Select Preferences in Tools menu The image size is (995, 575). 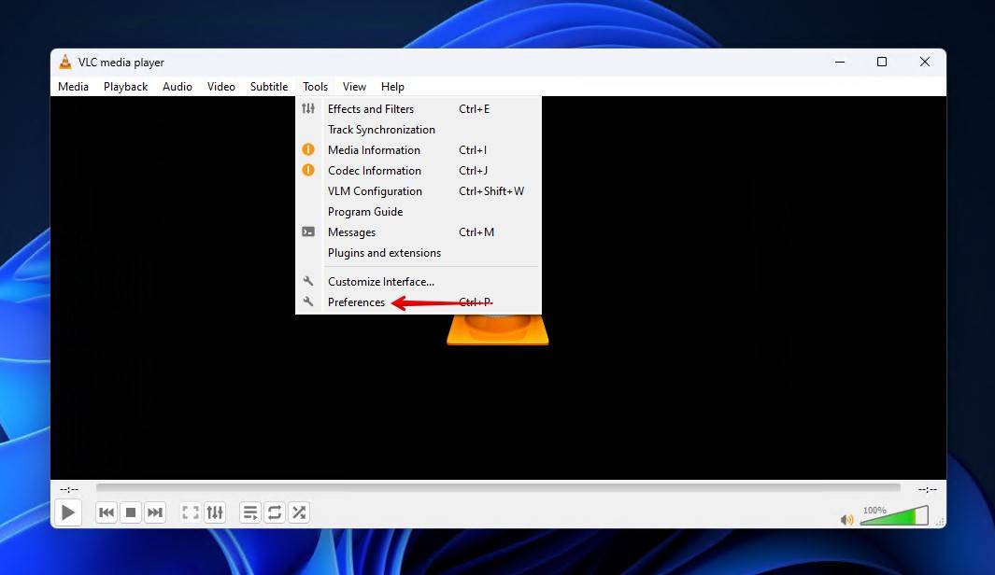tap(419, 302)
